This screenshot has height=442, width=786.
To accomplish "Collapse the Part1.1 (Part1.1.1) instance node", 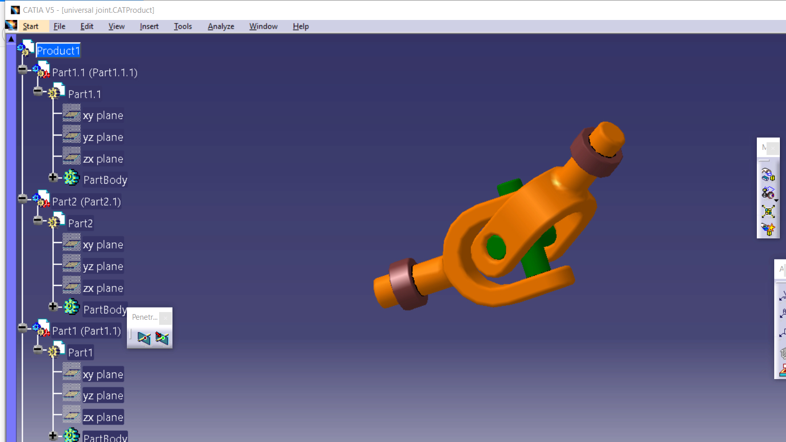I will point(23,69).
